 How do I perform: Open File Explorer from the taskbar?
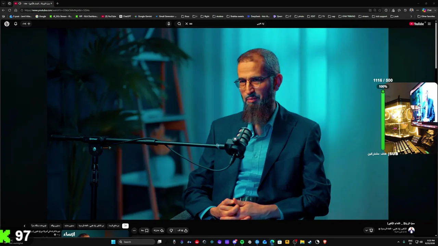(x=302, y=242)
